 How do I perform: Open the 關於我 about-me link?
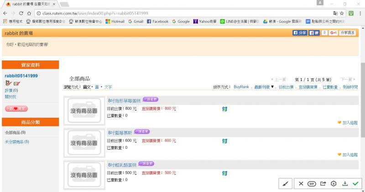[10, 96]
